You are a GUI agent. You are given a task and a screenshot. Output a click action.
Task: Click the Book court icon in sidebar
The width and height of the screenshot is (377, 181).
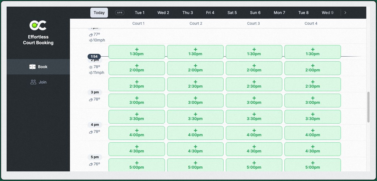(32, 67)
